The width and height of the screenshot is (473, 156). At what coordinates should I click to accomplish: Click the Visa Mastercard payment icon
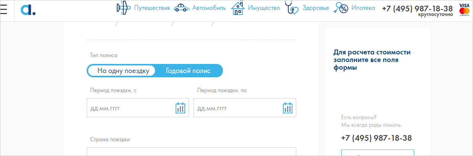point(464,9)
